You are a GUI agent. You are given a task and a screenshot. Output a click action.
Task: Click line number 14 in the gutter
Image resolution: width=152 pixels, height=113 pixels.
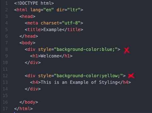coord(5,89)
